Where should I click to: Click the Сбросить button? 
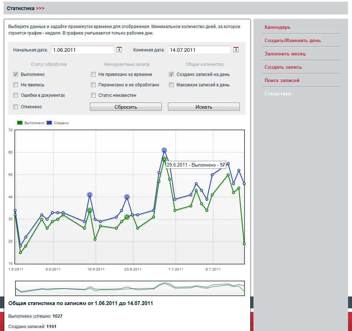pyautogui.click(x=126, y=106)
